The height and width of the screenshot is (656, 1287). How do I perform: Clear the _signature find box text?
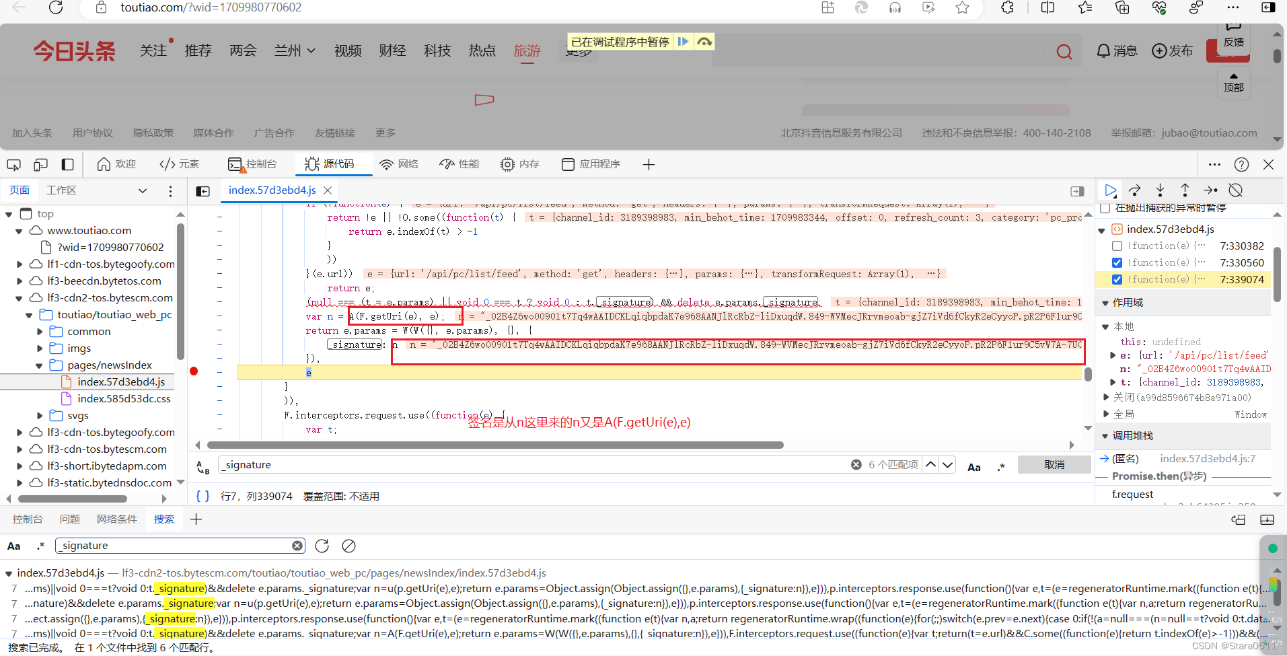856,464
